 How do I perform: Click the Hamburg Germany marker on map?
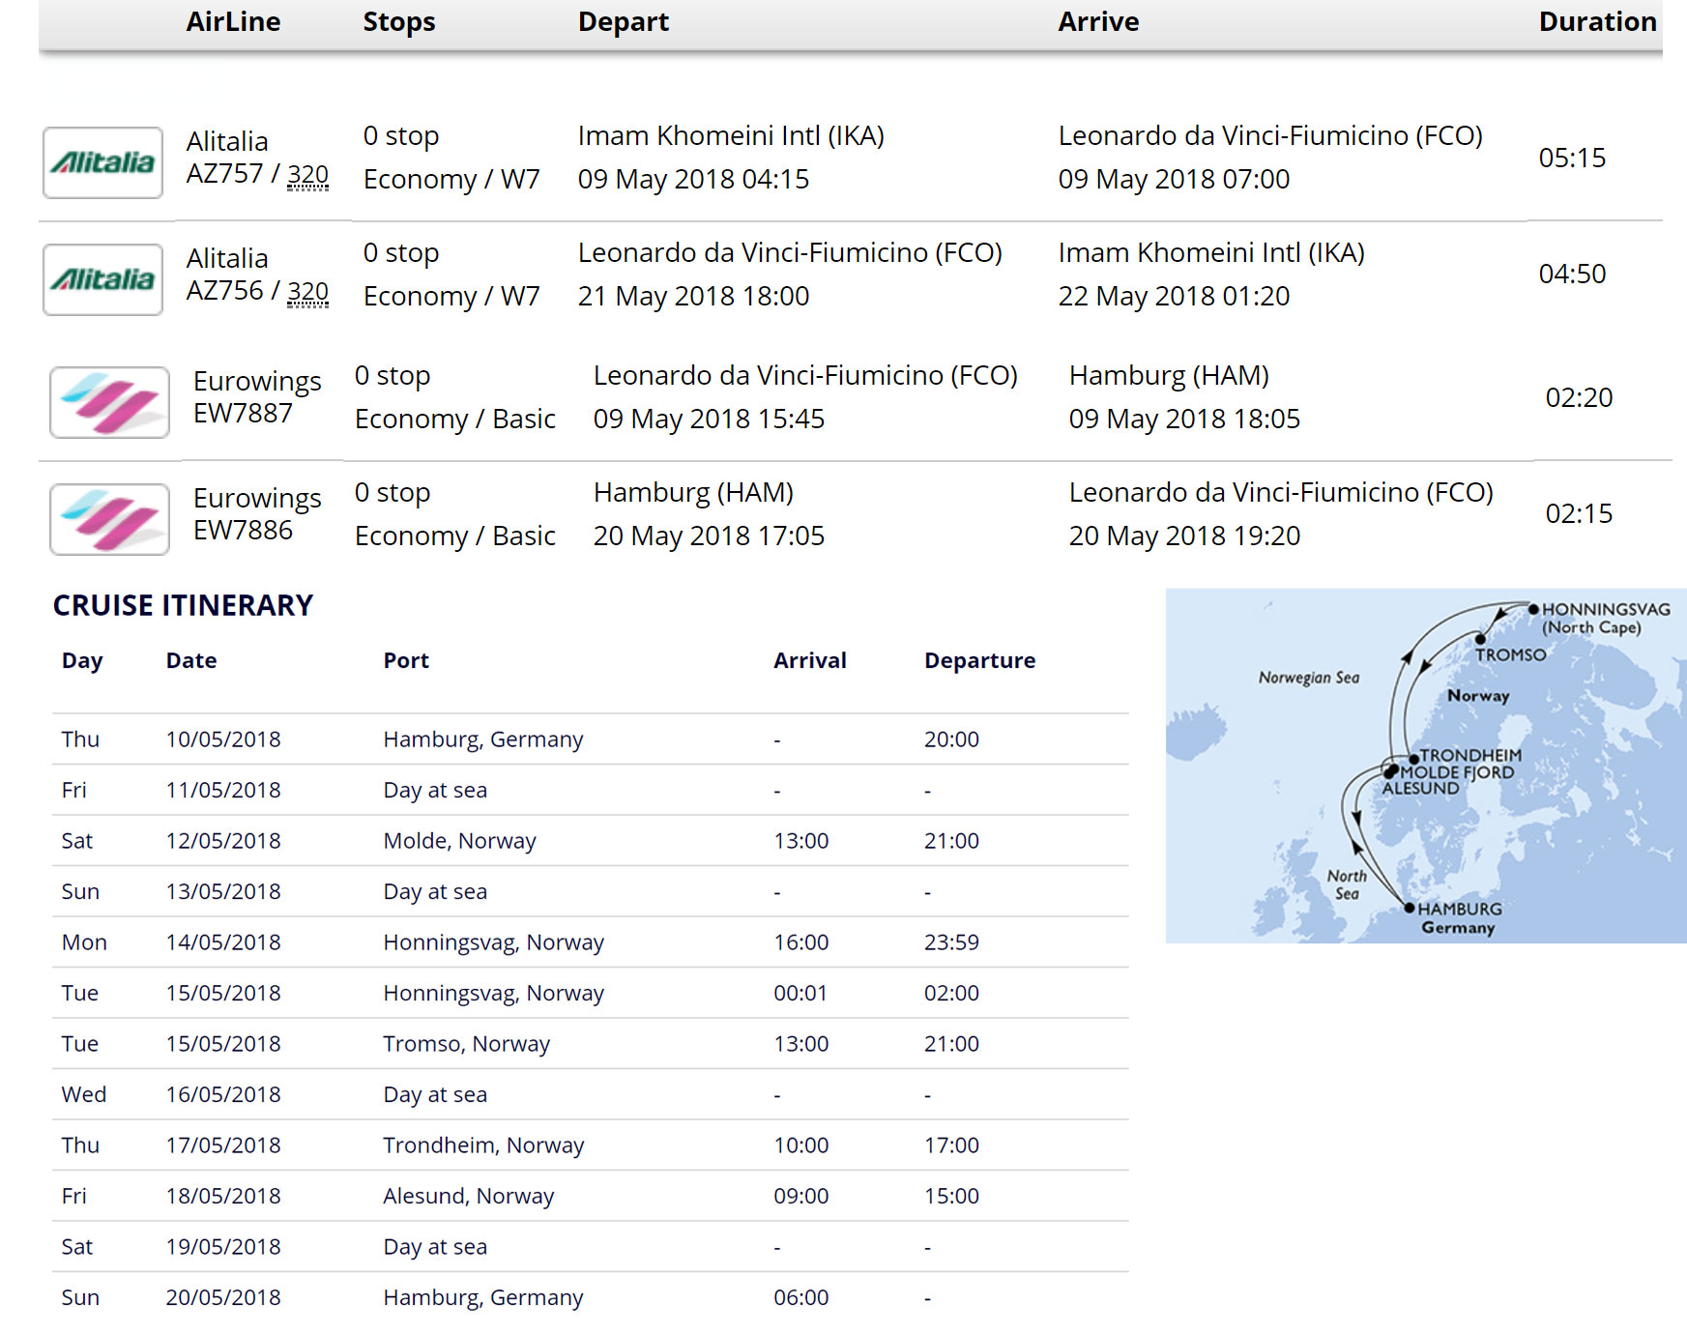[1410, 908]
